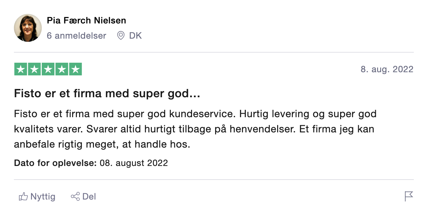Viewport: 429px width, 216px height.
Task: View the reviewer's 6 anmeldelser
Action: tap(77, 35)
